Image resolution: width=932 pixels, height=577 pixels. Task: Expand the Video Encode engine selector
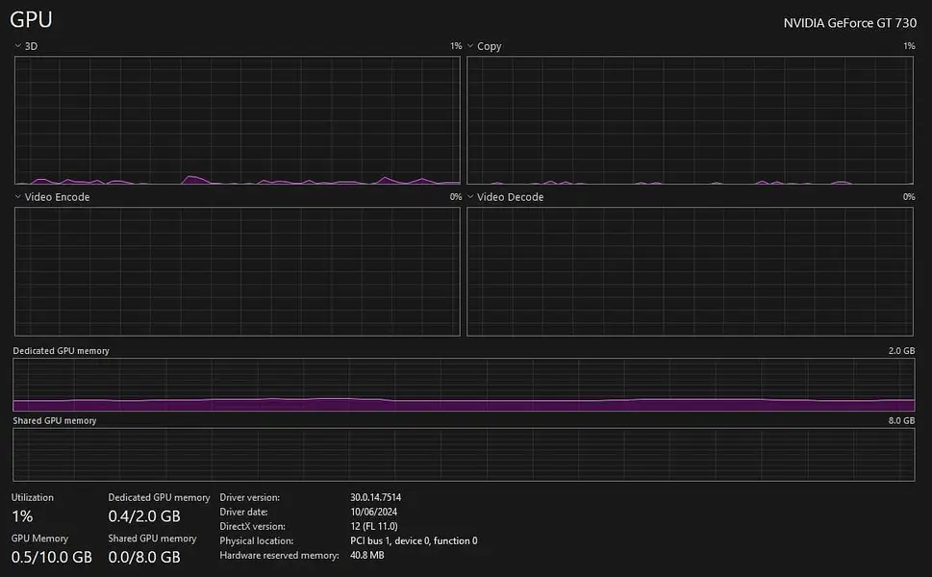tap(17, 197)
